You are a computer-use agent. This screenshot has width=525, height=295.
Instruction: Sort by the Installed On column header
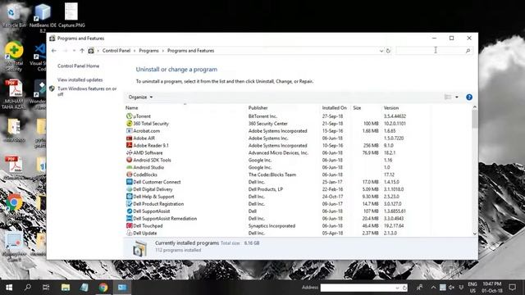pyautogui.click(x=336, y=107)
